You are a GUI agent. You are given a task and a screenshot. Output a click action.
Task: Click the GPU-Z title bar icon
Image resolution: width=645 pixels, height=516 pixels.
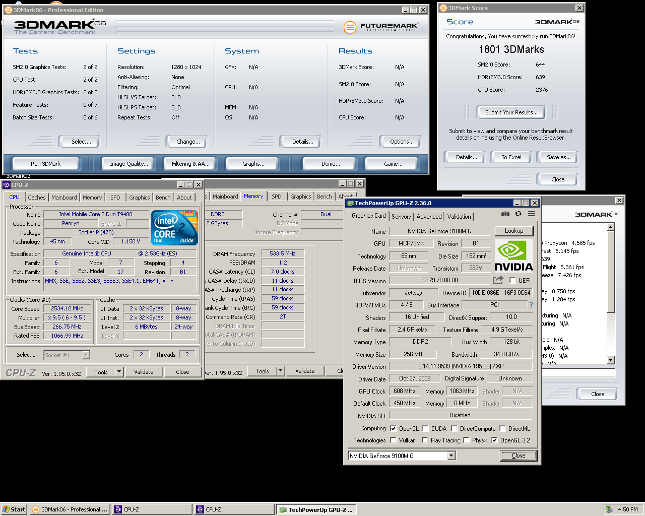tap(350, 203)
